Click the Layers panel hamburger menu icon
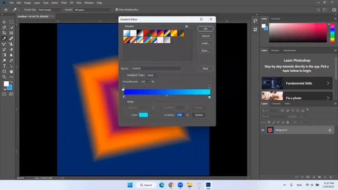This screenshot has height=190, width=338. tap(336, 103)
